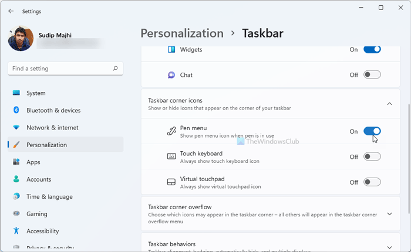The height and width of the screenshot is (252, 411).
Task: Enable the Virtual touchpad toggle
Action: [372, 182]
